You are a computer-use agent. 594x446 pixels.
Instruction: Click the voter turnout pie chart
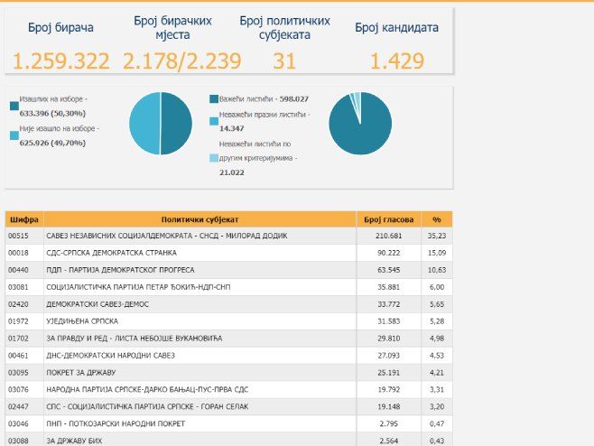coord(160,124)
